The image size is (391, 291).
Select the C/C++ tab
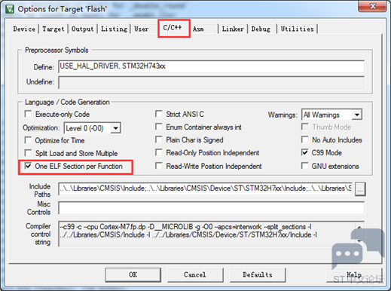coord(173,28)
